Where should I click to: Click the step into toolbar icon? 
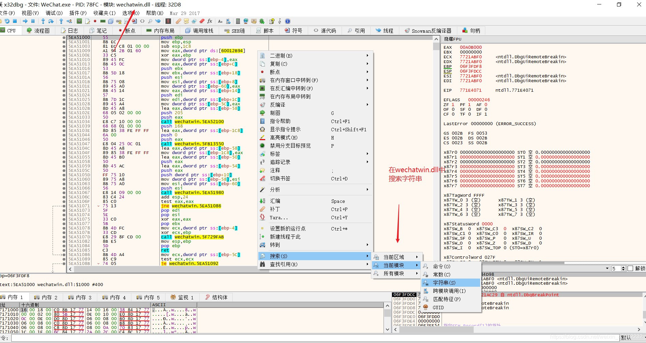(x=43, y=21)
